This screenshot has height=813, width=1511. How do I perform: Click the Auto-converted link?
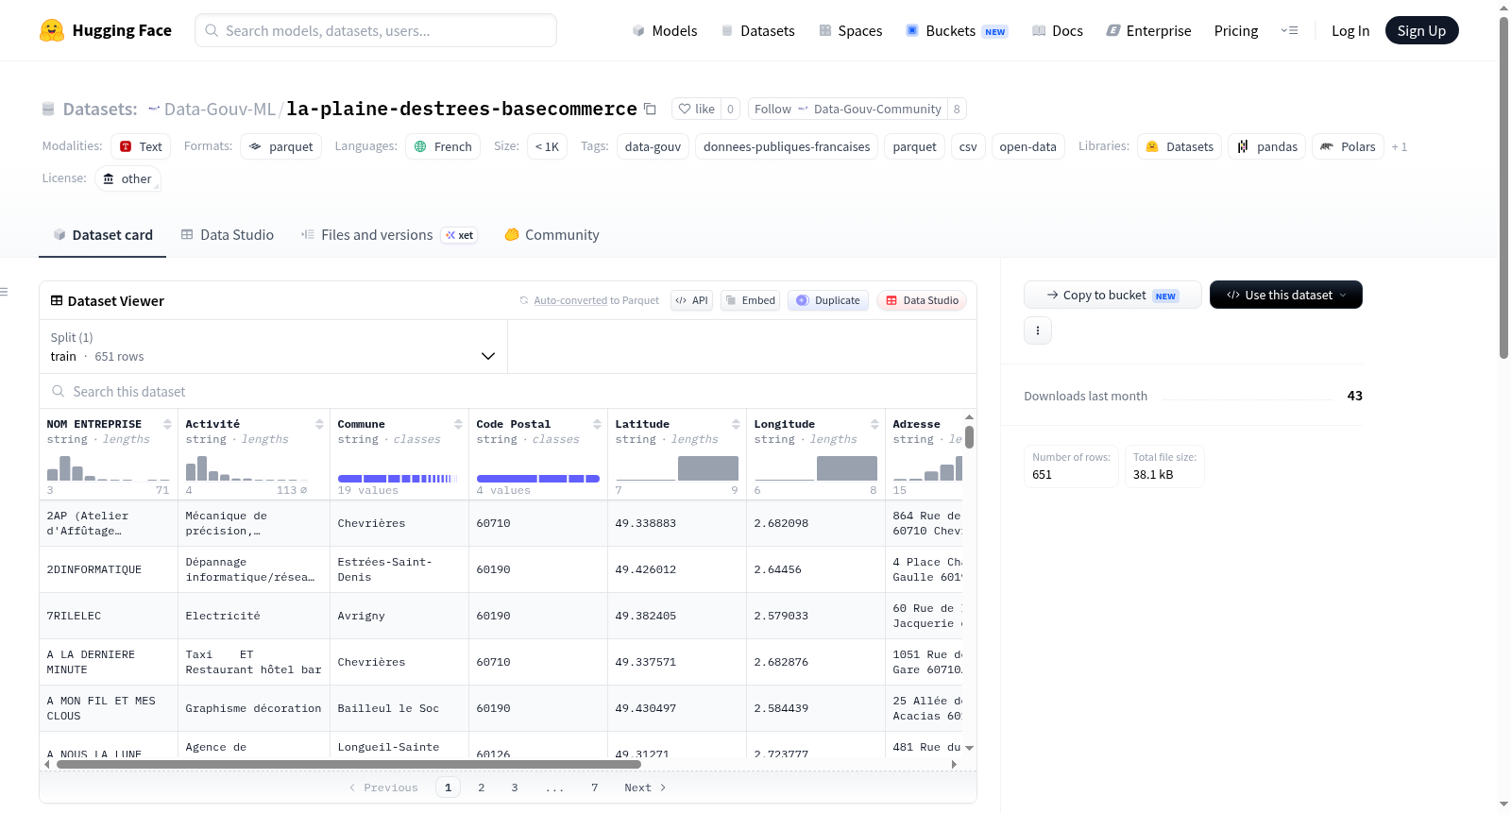pyautogui.click(x=570, y=300)
